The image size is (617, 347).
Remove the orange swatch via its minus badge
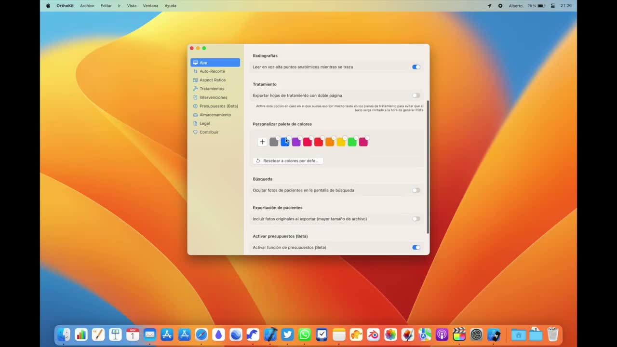click(x=334, y=138)
